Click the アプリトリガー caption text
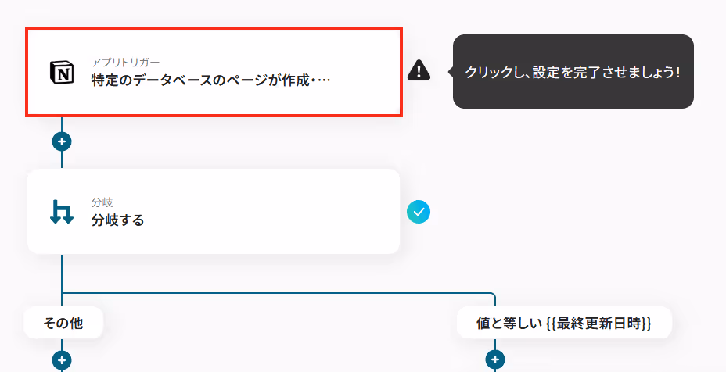 pos(125,62)
